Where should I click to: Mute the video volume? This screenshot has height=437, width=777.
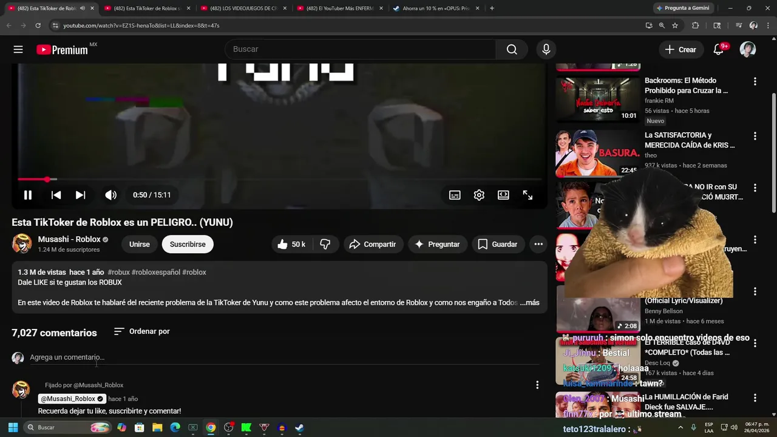coord(110,195)
